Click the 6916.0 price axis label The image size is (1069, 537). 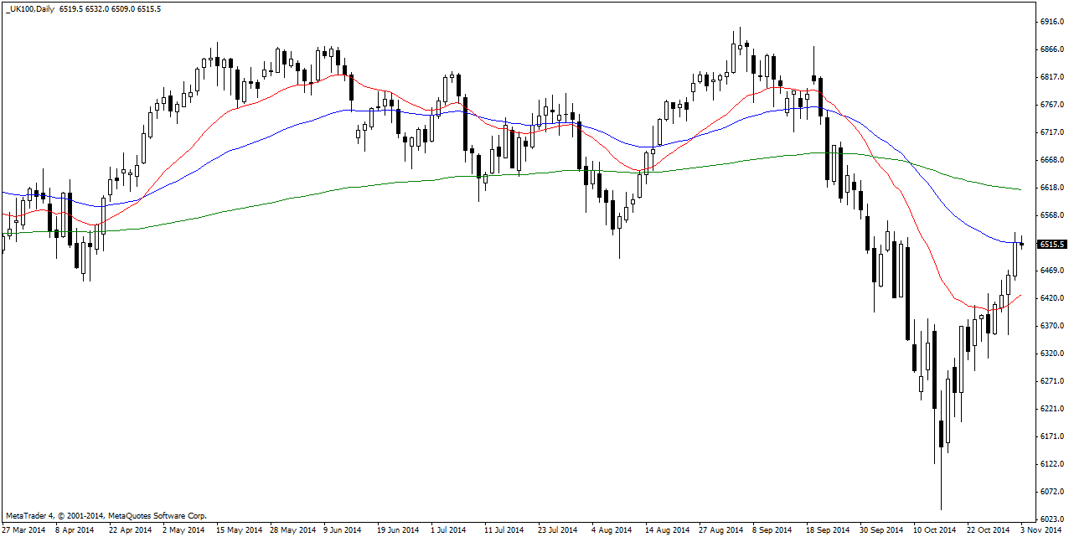coord(1051,22)
